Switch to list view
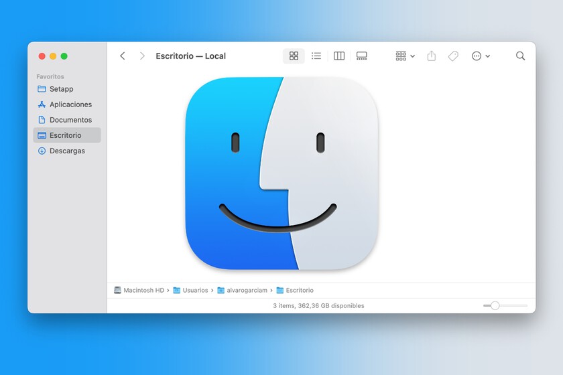The image size is (563, 375). click(316, 56)
